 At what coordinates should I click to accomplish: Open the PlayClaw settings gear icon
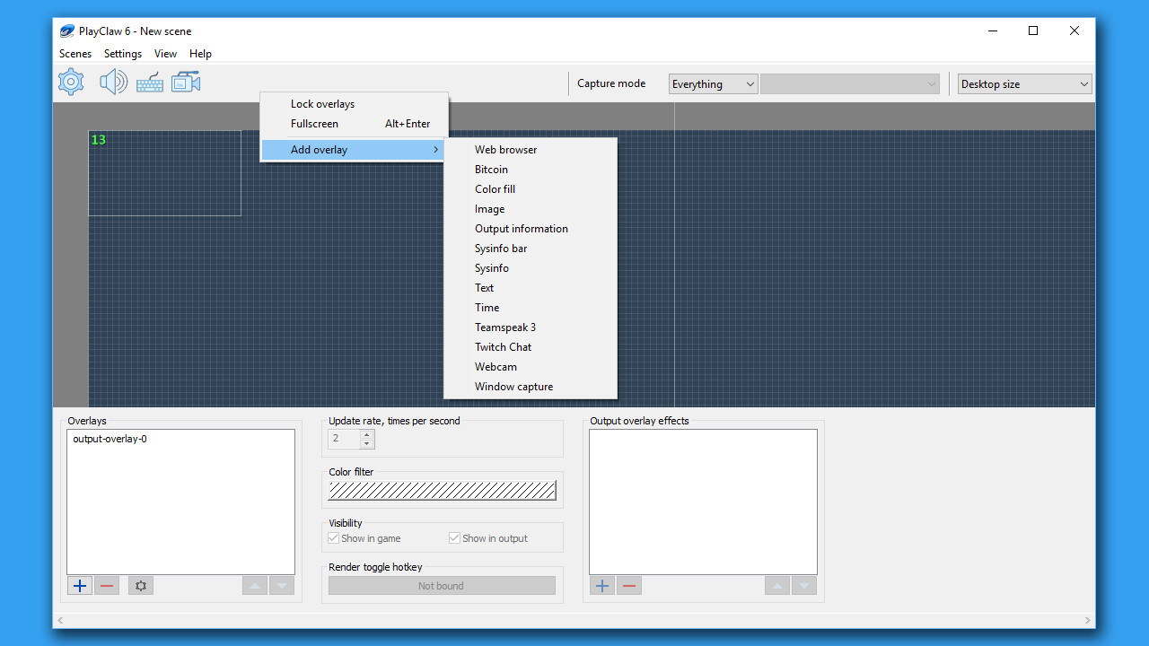pos(70,82)
